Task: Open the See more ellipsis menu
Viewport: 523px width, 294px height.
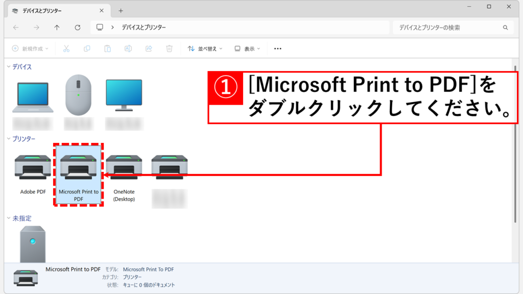Action: click(x=277, y=48)
